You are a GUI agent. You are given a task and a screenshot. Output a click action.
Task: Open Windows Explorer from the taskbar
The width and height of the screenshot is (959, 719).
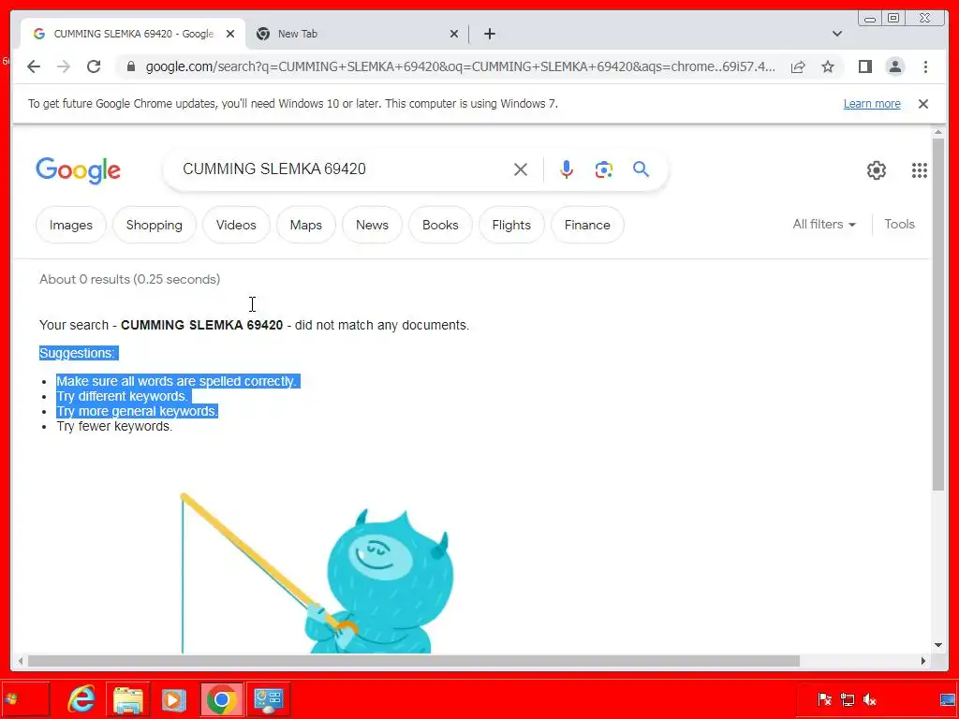tap(127, 699)
